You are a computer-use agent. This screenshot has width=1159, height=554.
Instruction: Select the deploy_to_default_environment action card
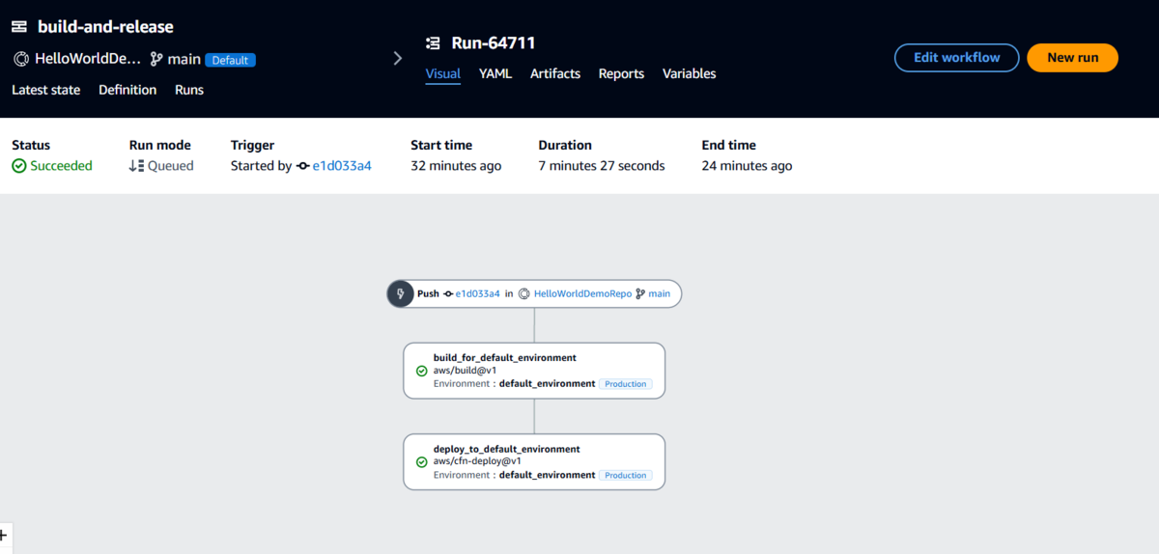coord(534,462)
